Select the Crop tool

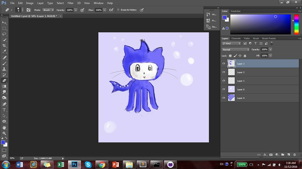point(4,45)
